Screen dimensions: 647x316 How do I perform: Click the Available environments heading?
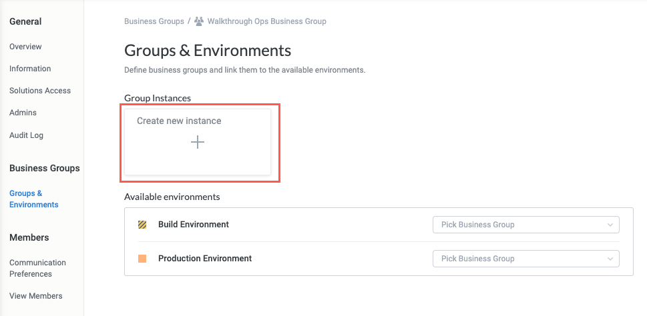[x=172, y=197]
